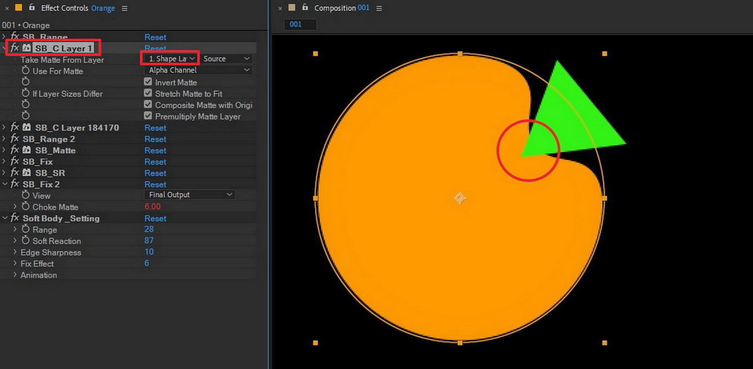Click the stopwatch for View
This screenshot has height=369, width=753.
pos(25,195)
